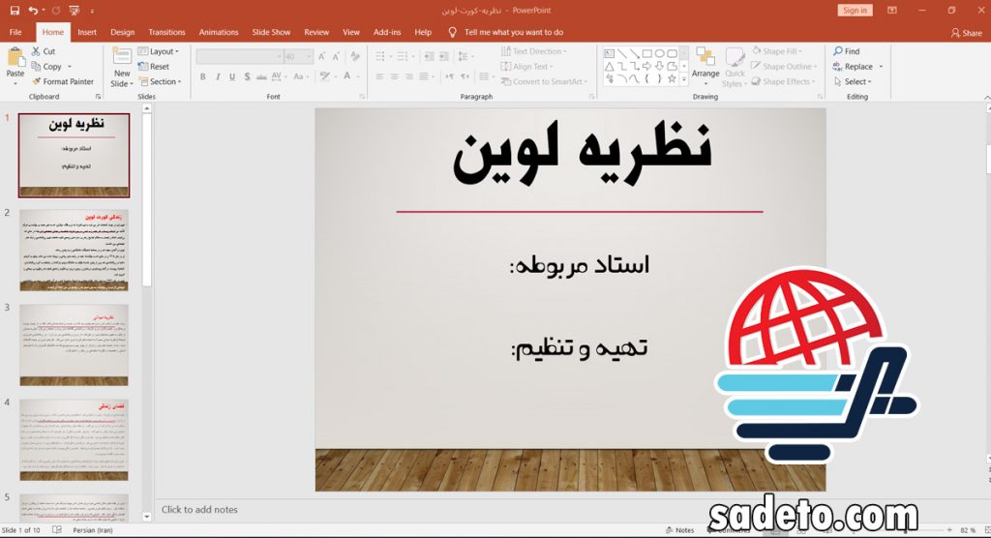Switch to the Animations tab
The height and width of the screenshot is (538, 991).
click(x=219, y=32)
